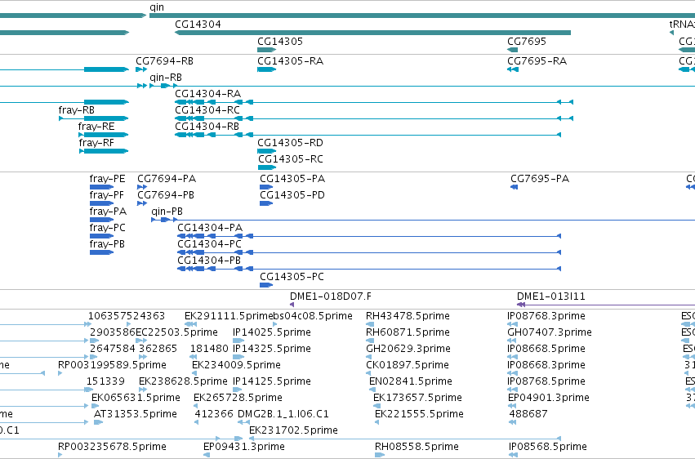Image resolution: width=695 pixels, height=459 pixels.
Task: Select transcript CG14305-RA
Action: coord(290,61)
